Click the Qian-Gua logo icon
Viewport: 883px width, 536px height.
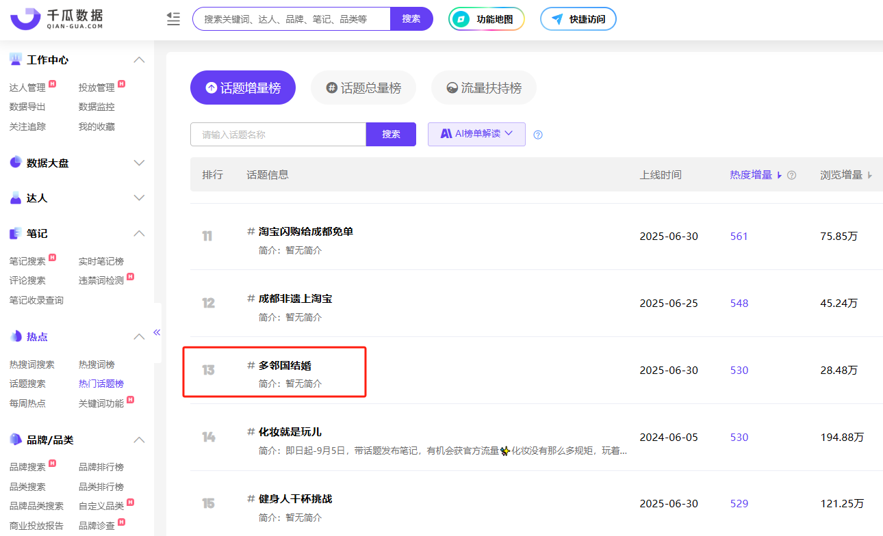click(25, 19)
